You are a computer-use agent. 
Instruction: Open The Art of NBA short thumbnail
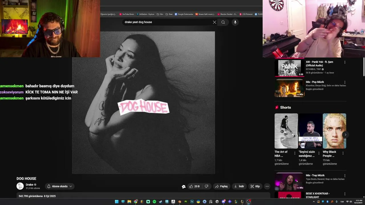tap(286, 131)
